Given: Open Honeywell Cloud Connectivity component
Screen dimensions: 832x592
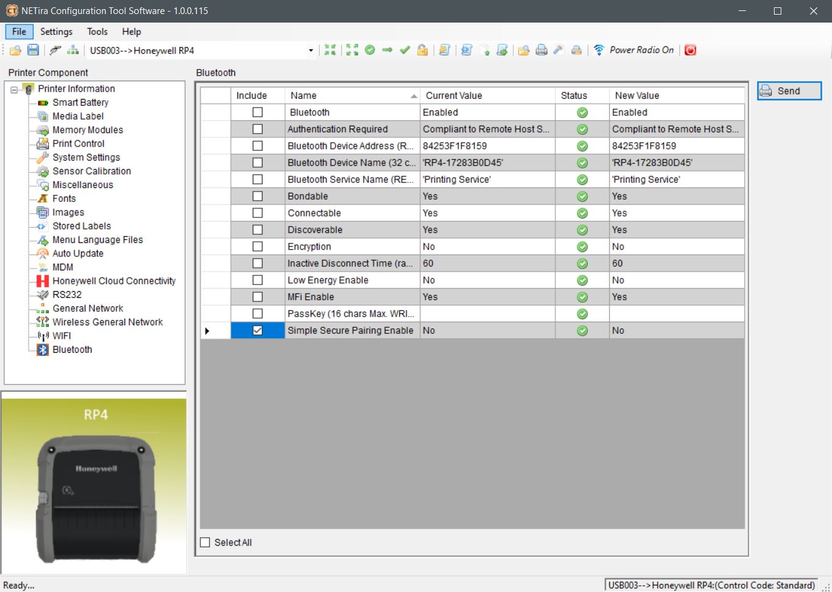Looking at the screenshot, I should coord(114,281).
